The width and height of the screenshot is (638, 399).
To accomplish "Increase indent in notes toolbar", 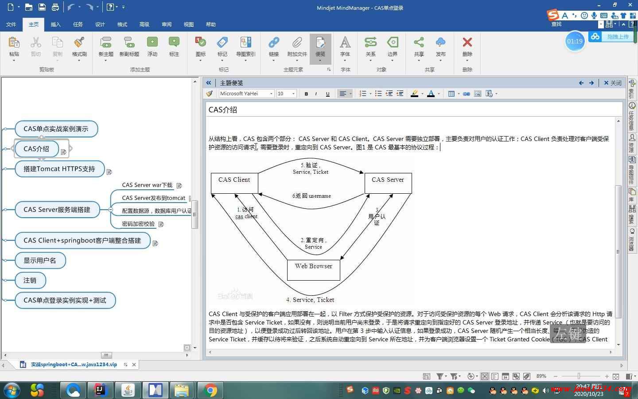I will point(400,94).
